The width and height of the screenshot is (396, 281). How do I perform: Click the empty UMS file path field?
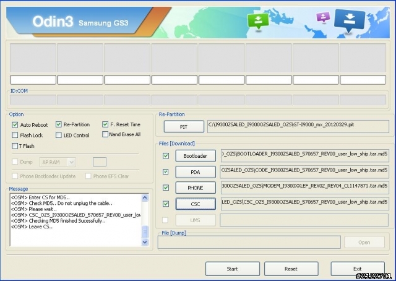pyautogui.click(x=304, y=220)
